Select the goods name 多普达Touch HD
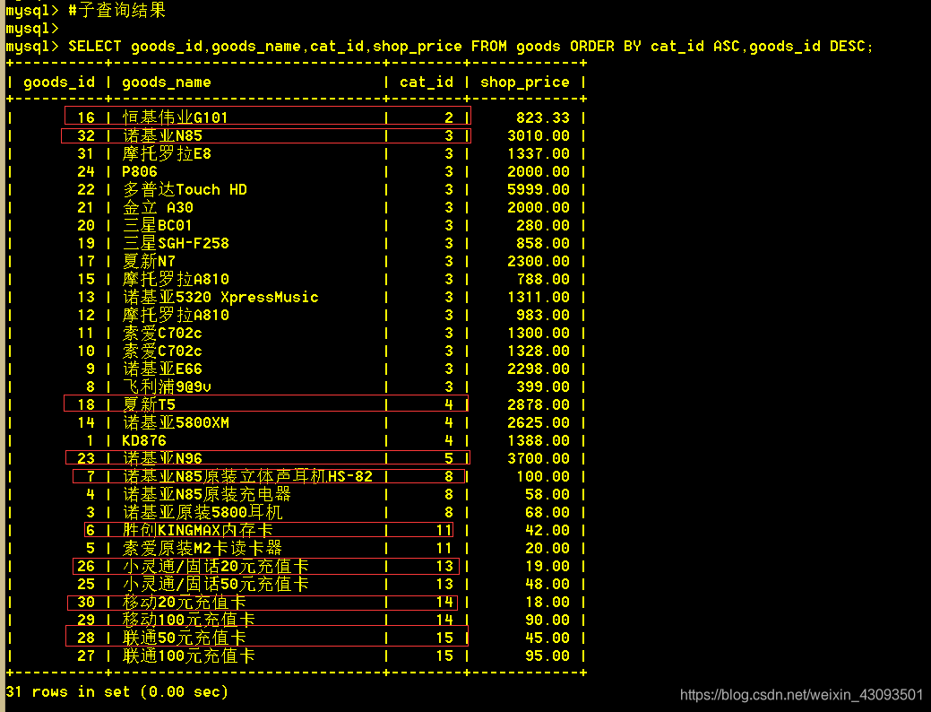 point(185,189)
